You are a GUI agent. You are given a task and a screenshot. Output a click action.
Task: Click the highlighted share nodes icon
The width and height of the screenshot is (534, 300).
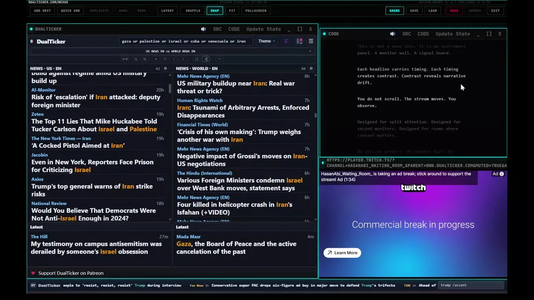(x=206, y=59)
